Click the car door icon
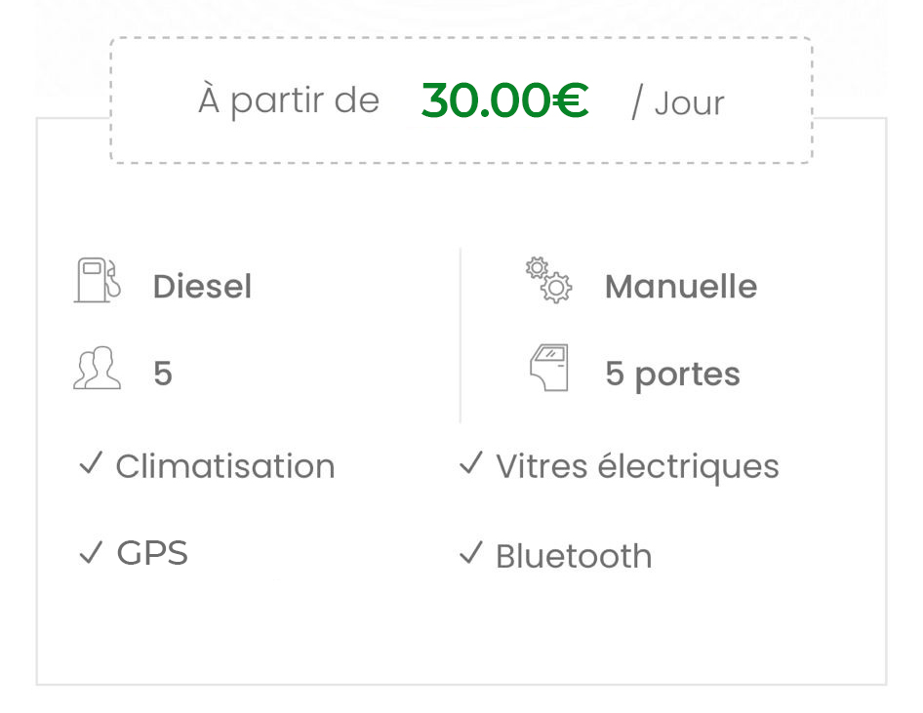 [549, 368]
